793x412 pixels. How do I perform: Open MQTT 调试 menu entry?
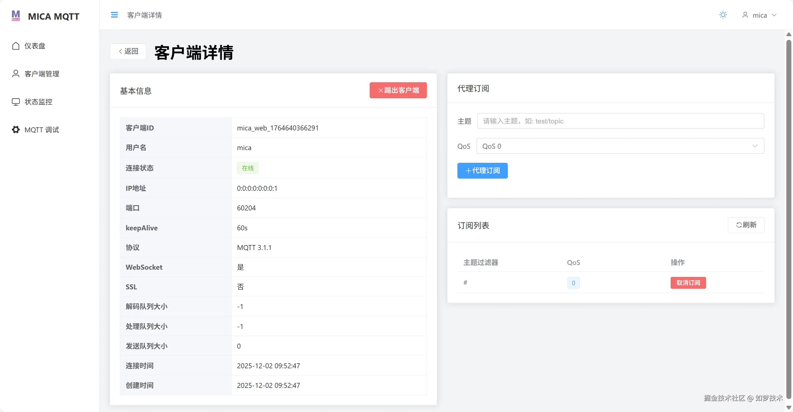(x=42, y=130)
